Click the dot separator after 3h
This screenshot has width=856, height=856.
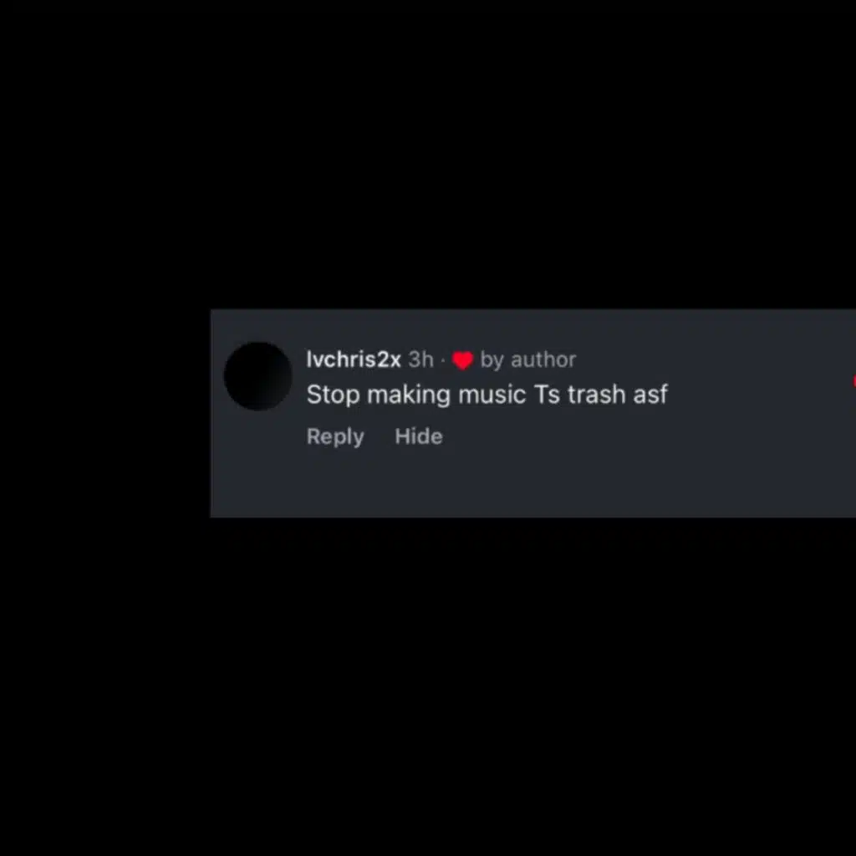[443, 360]
